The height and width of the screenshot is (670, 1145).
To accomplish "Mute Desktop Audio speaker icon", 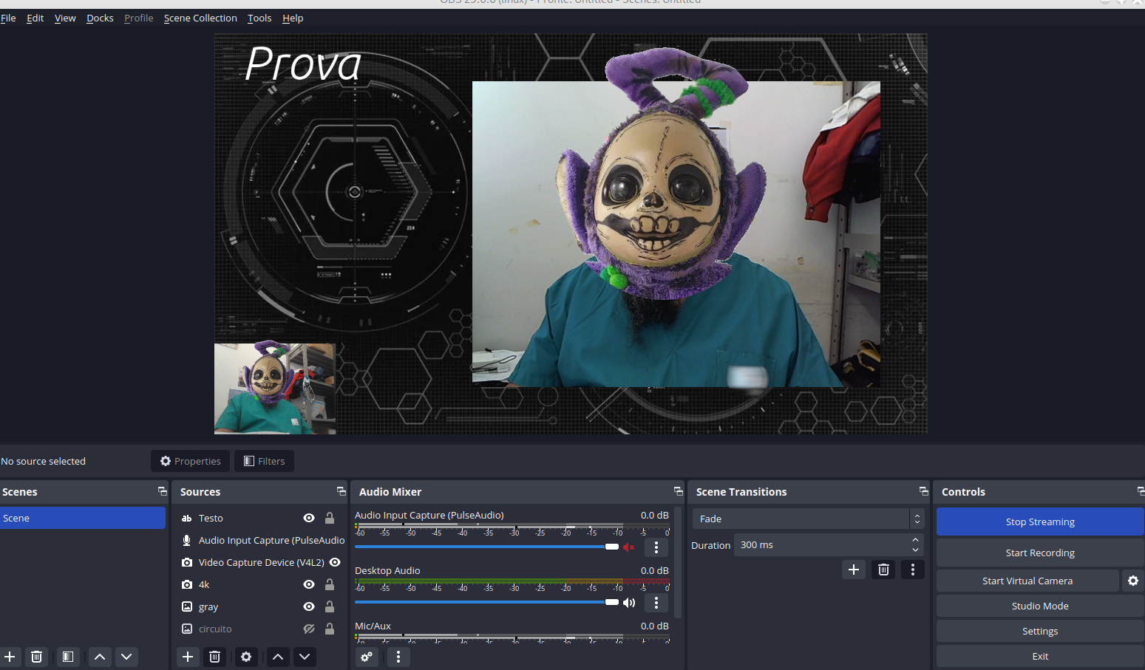I will pos(629,603).
